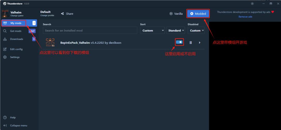Share the Default profile
281x130 pixels.
coord(67,14)
